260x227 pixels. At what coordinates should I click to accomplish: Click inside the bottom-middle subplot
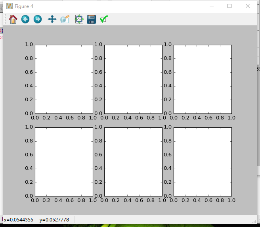point(133,162)
